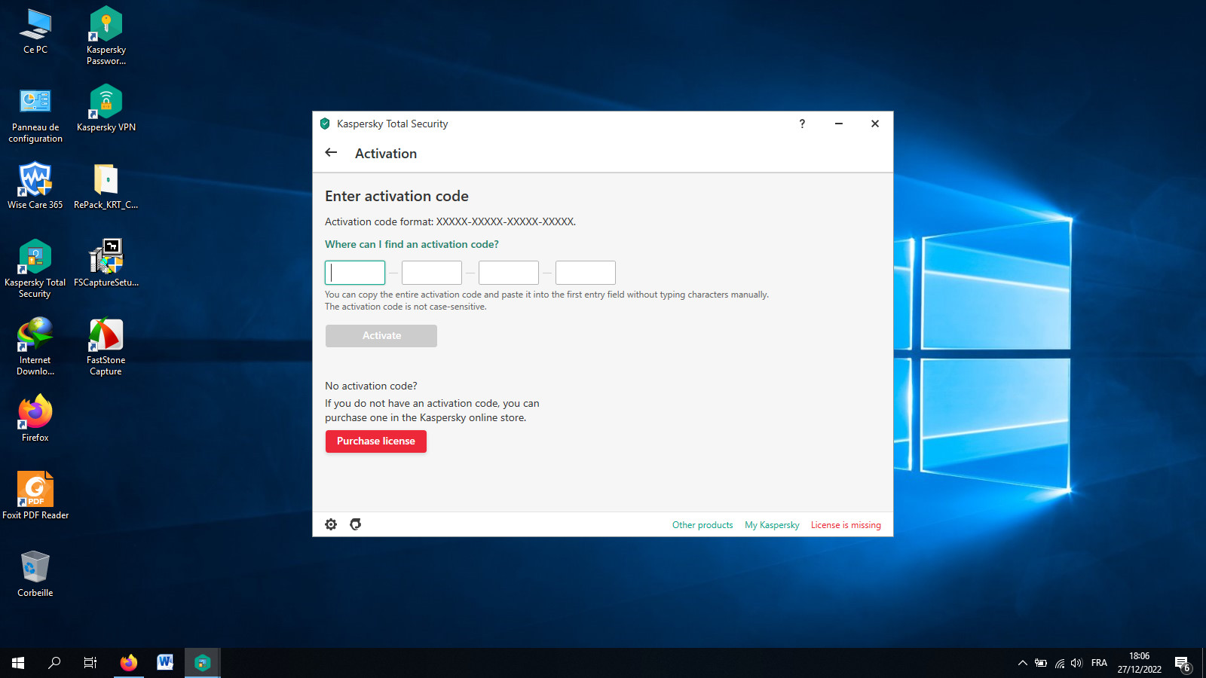Open Task View on taskbar
The width and height of the screenshot is (1206, 678).
pyautogui.click(x=90, y=663)
